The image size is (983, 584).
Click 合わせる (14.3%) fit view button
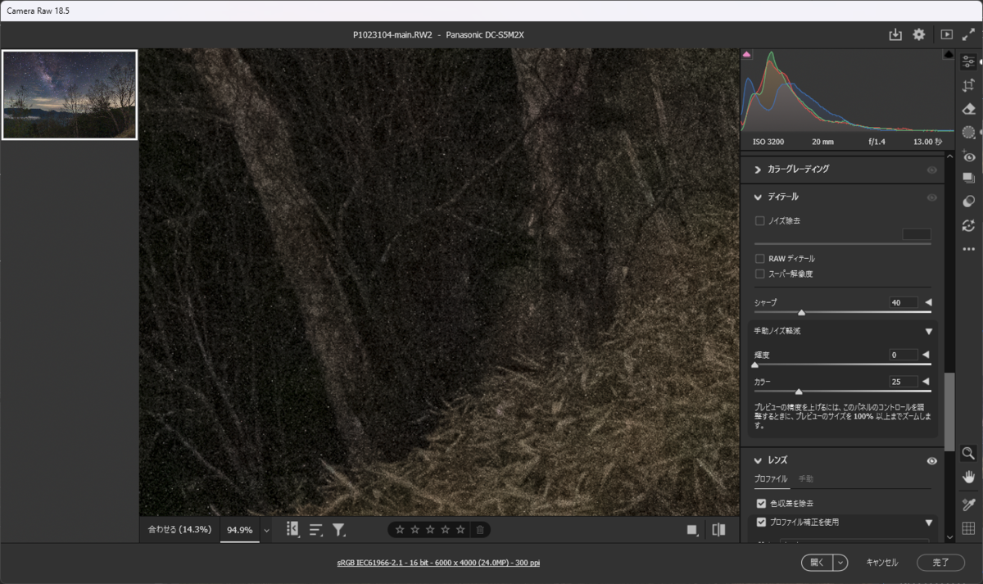179,530
